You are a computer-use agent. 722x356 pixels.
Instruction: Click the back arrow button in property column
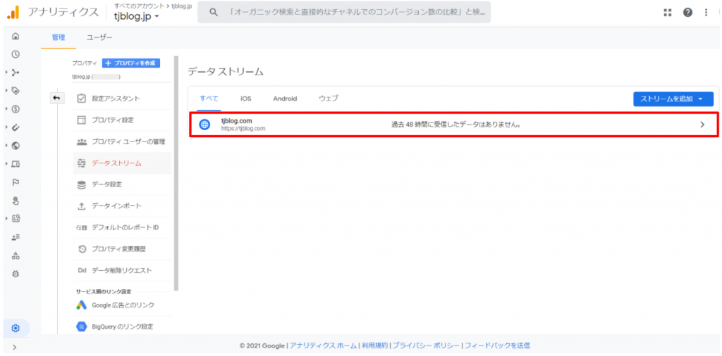[x=57, y=98]
